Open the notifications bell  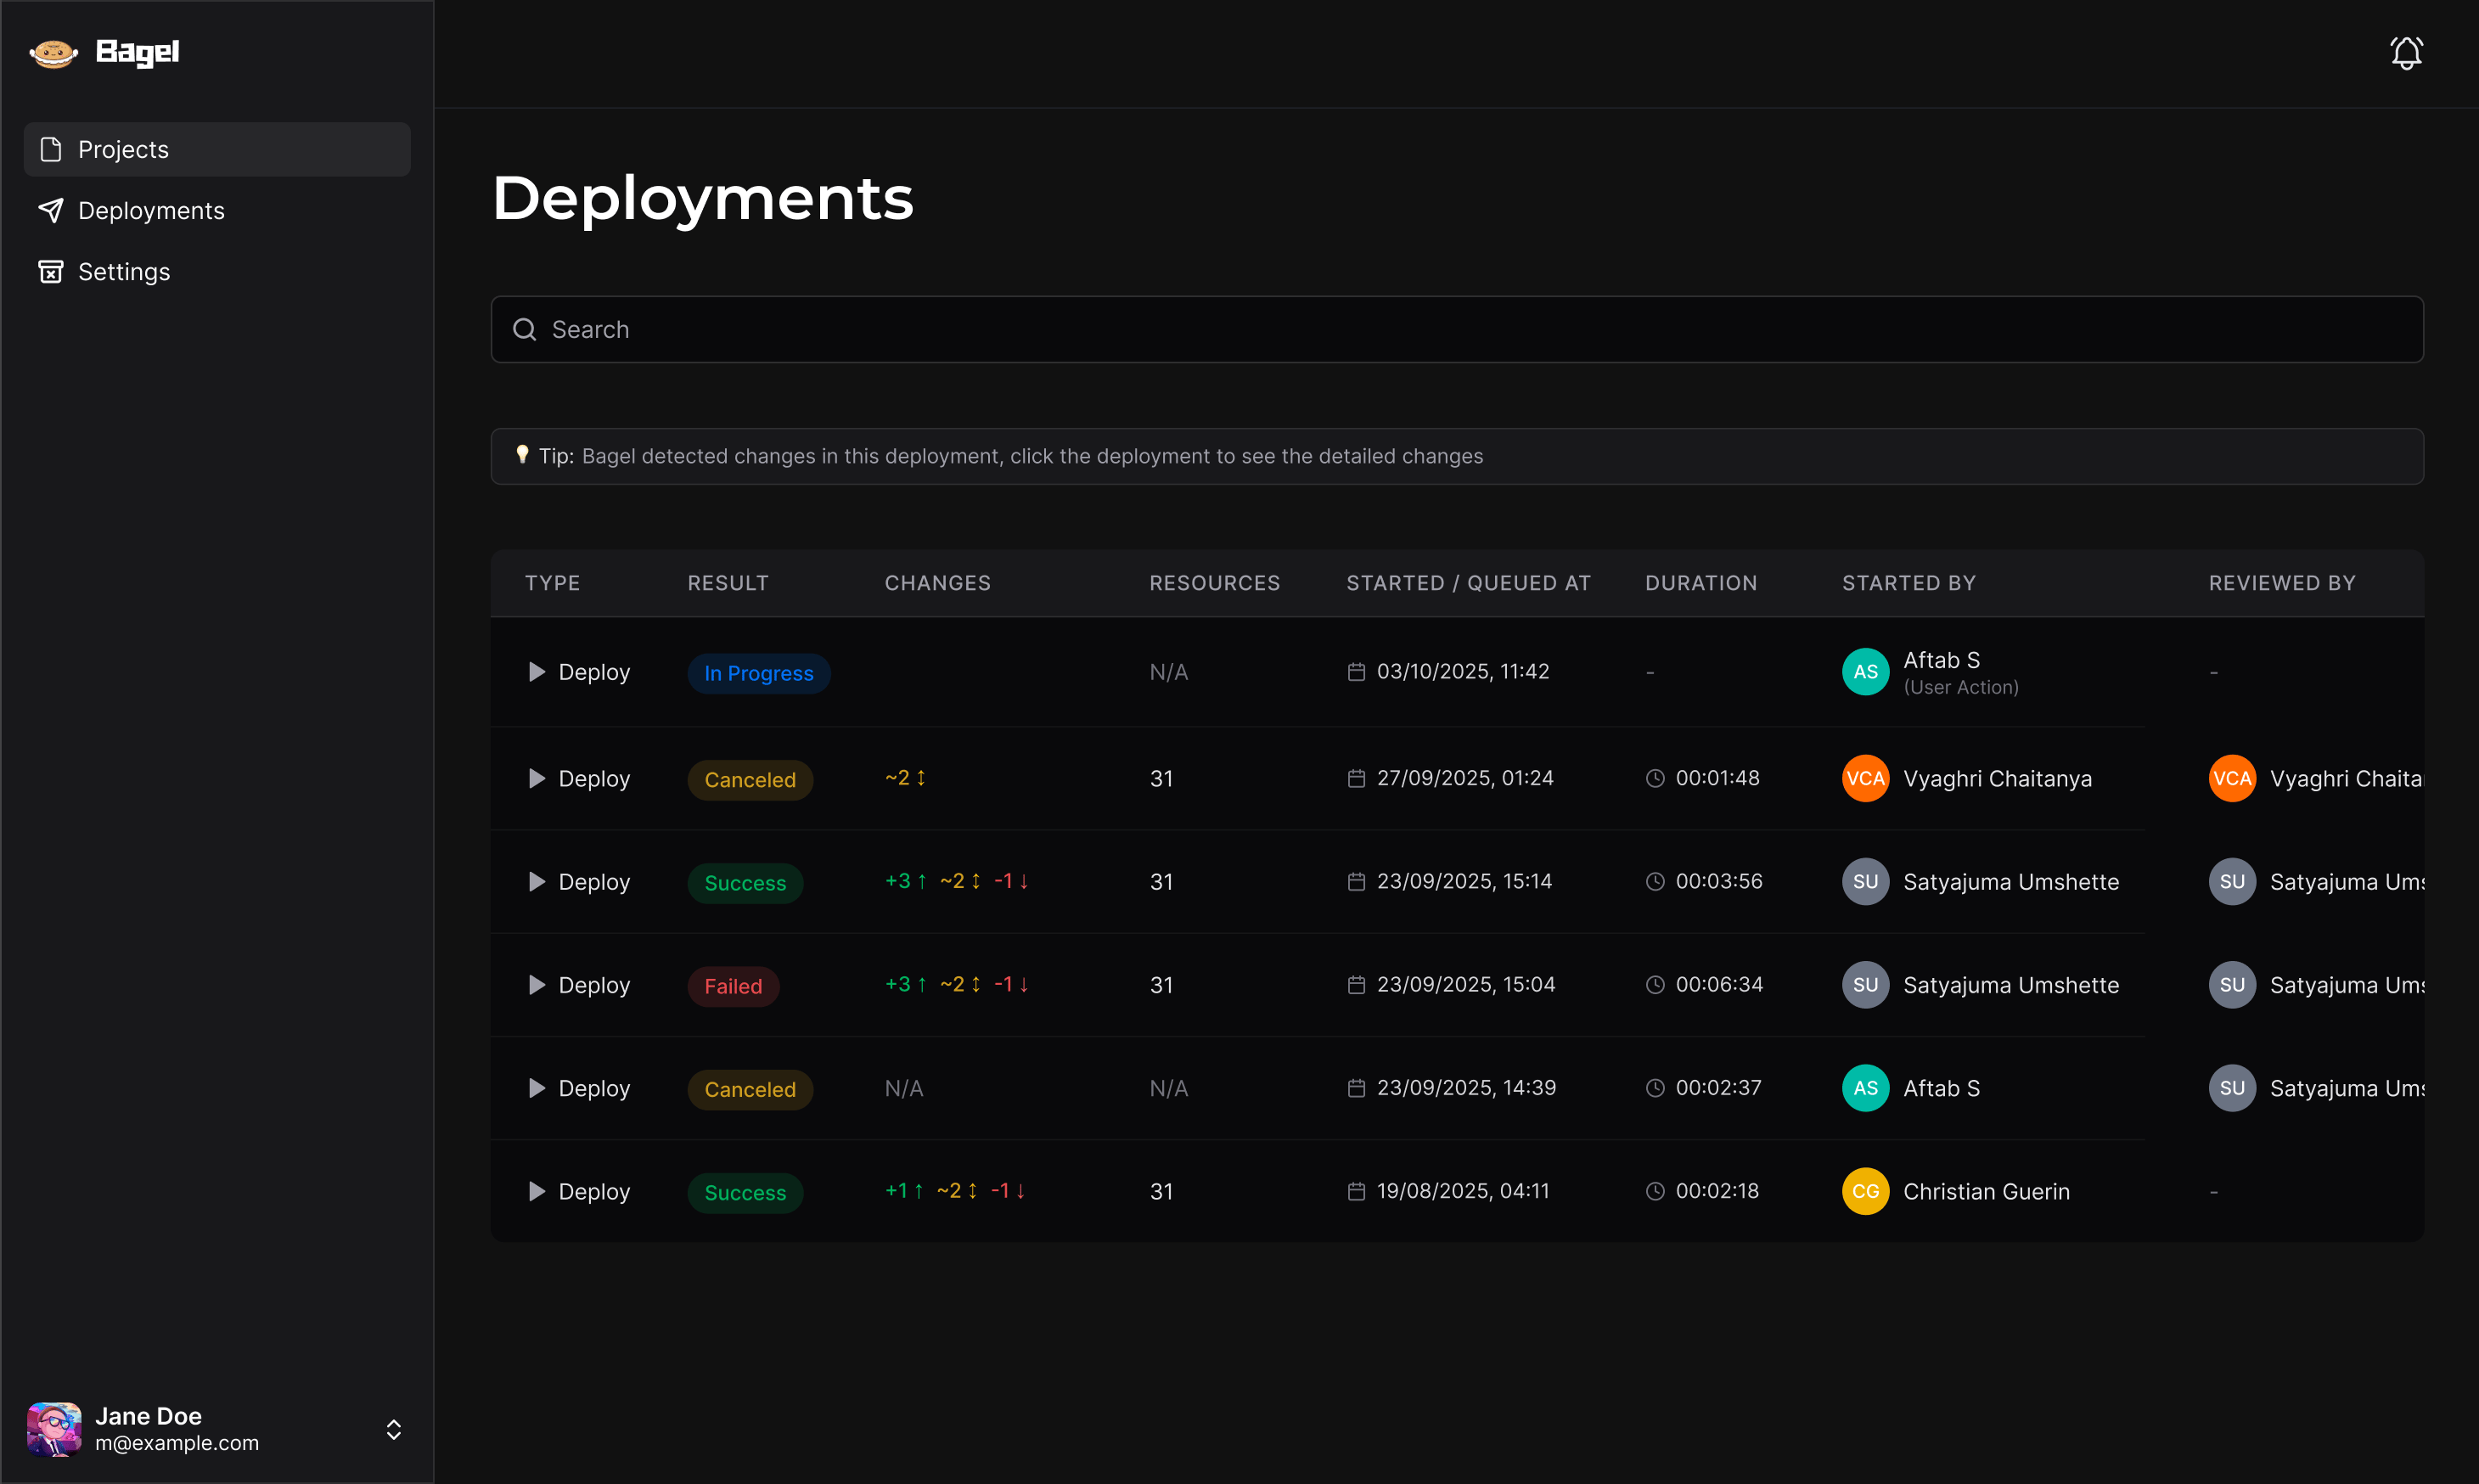2406,53
